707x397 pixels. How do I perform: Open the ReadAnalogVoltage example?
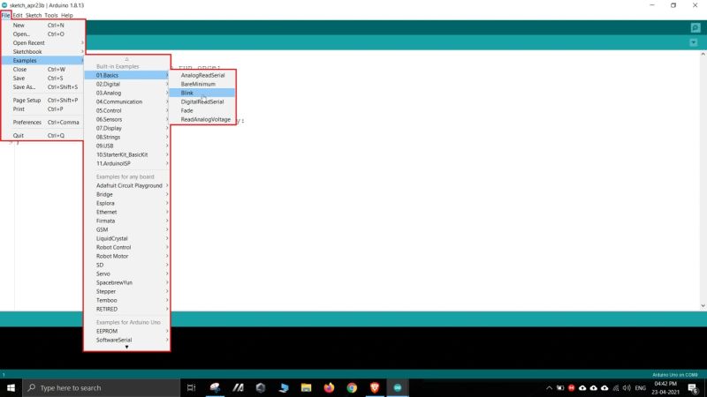click(x=202, y=119)
